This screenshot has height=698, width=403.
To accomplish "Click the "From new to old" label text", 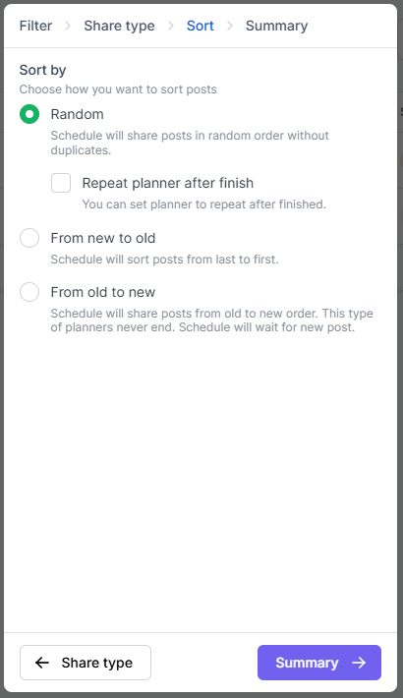I will (103, 238).
